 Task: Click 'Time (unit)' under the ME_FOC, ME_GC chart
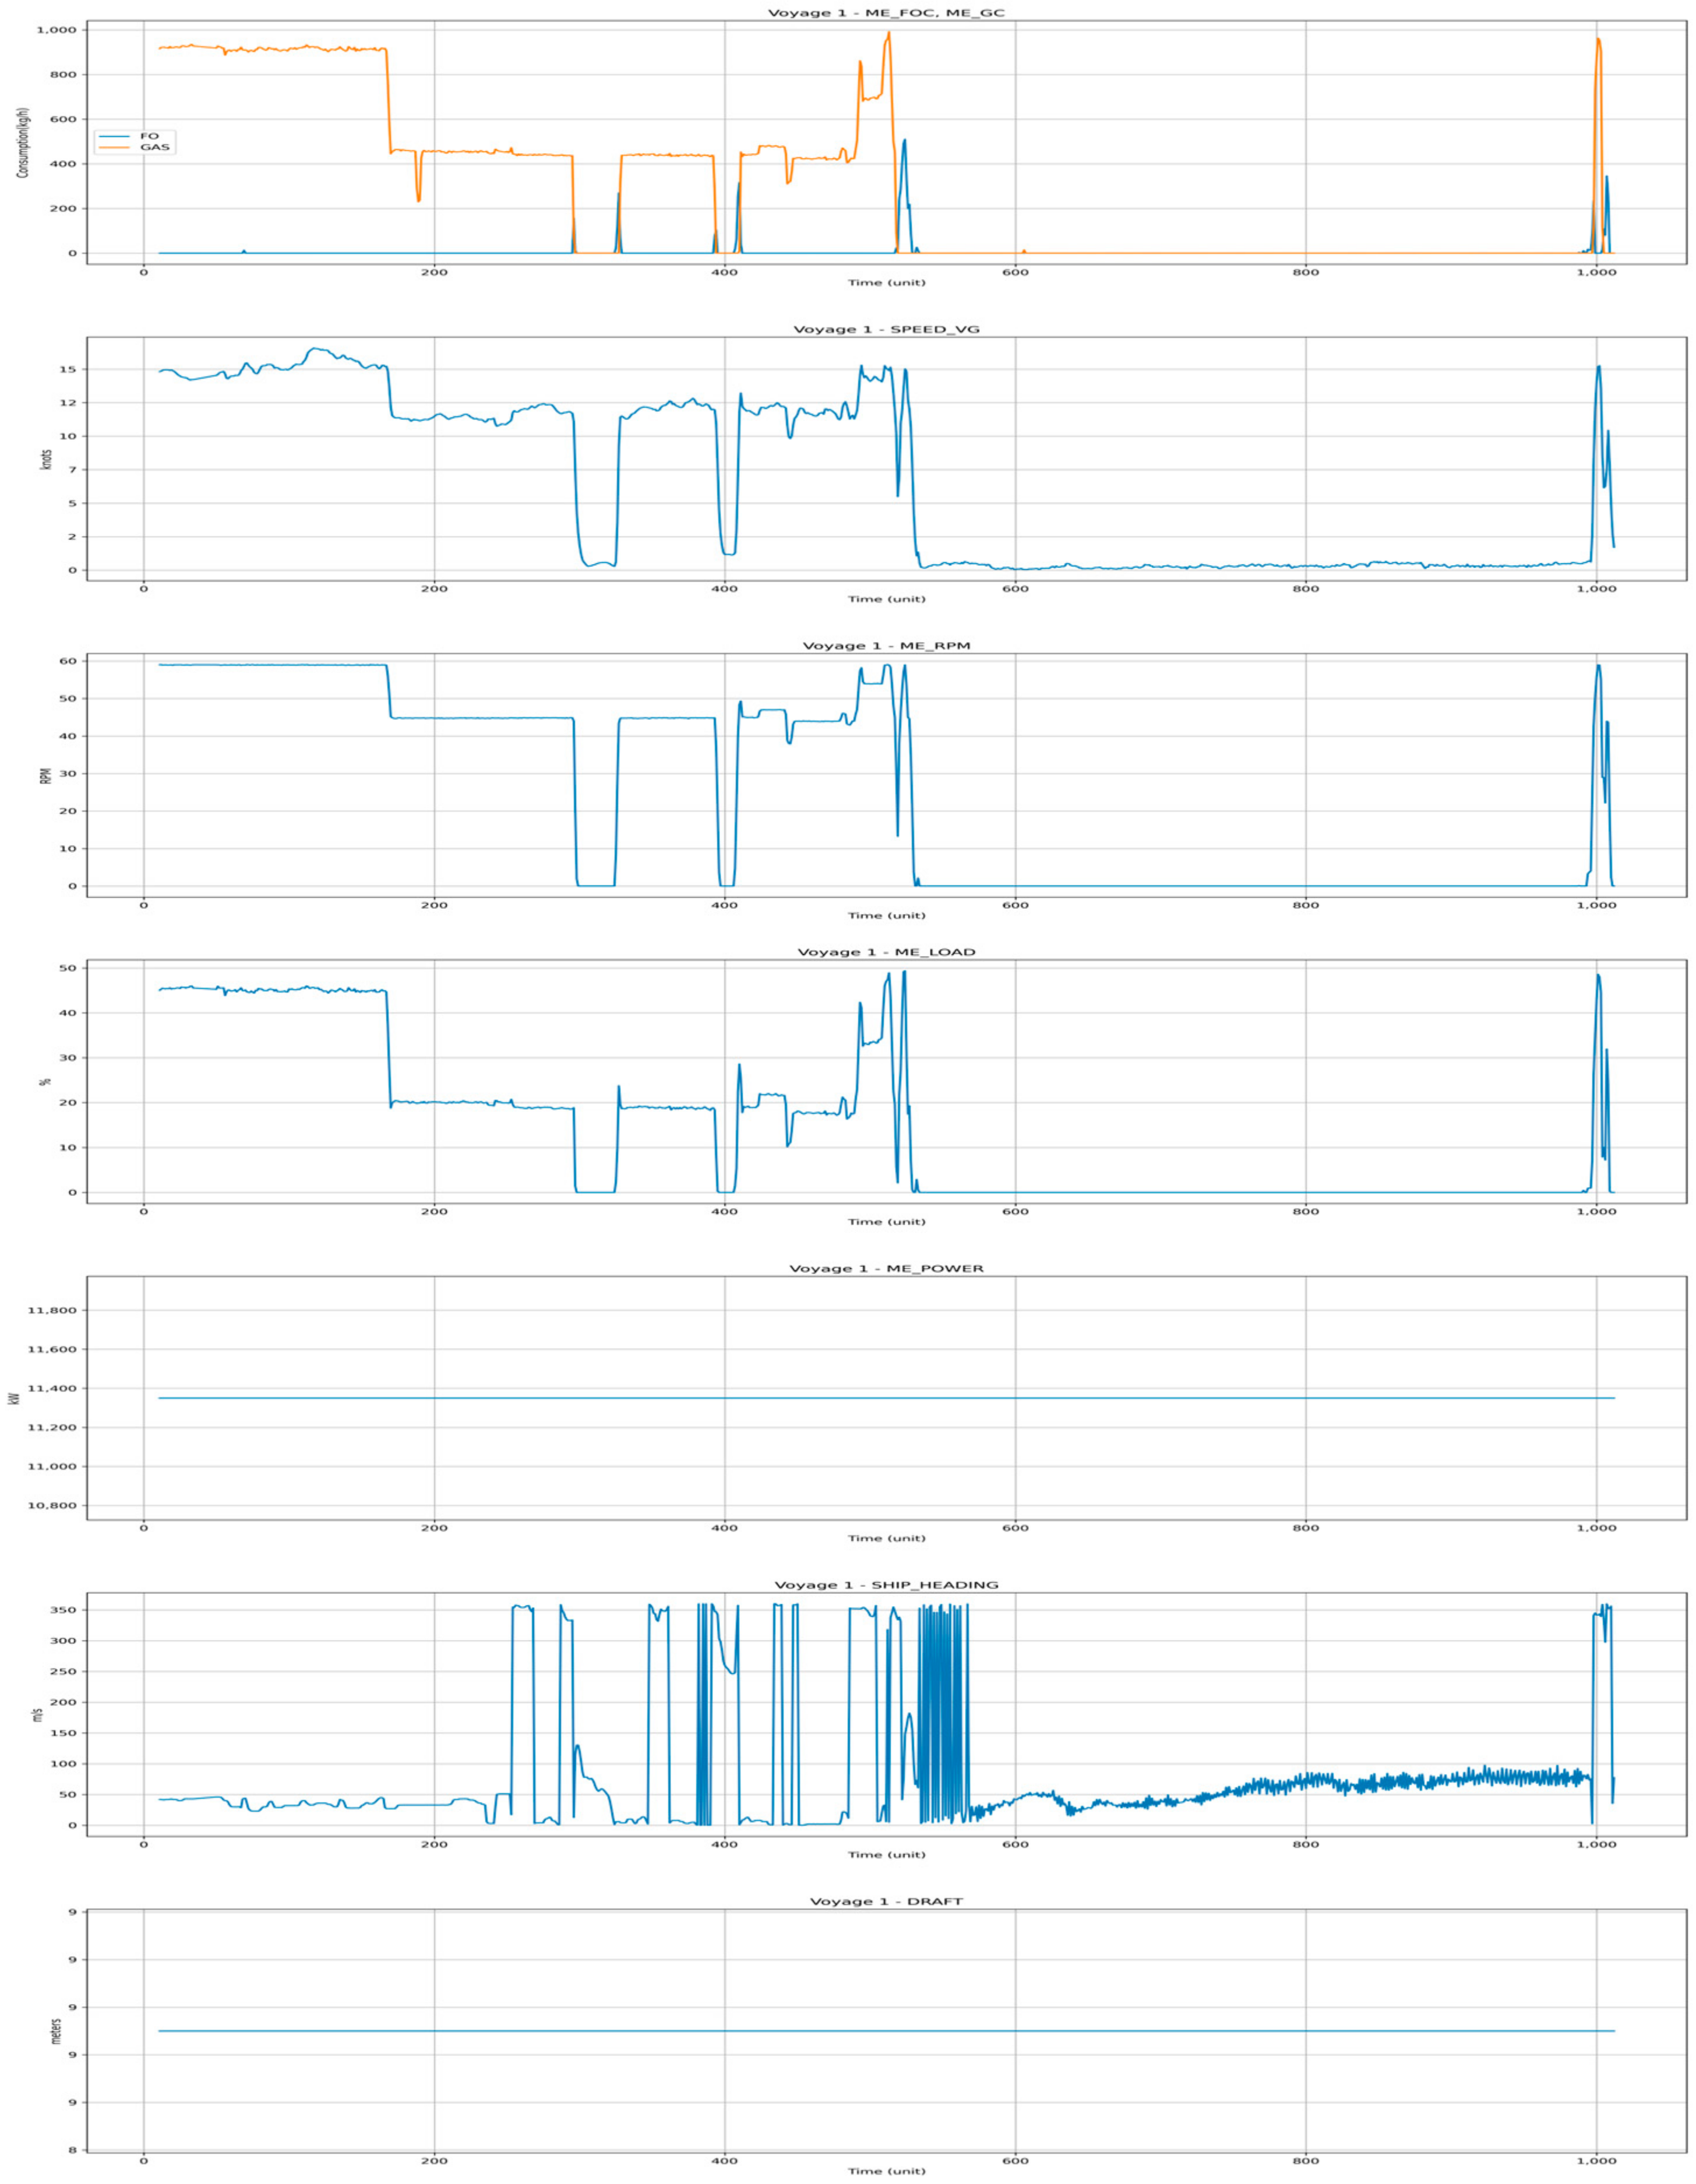[886, 283]
